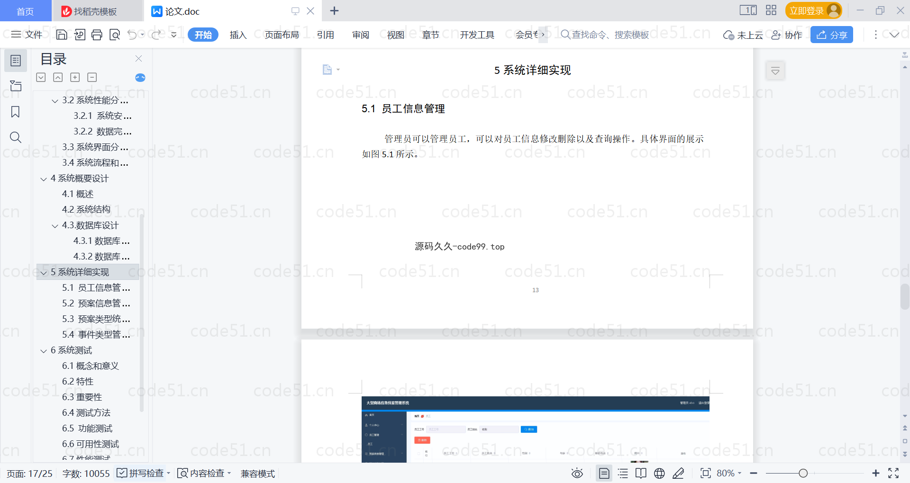Open the quick access toolbar customize arrow
The image size is (910, 483).
(x=174, y=35)
